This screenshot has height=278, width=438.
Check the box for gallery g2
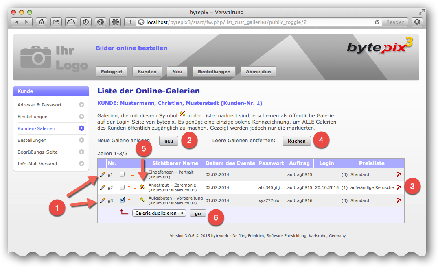pos(122,187)
